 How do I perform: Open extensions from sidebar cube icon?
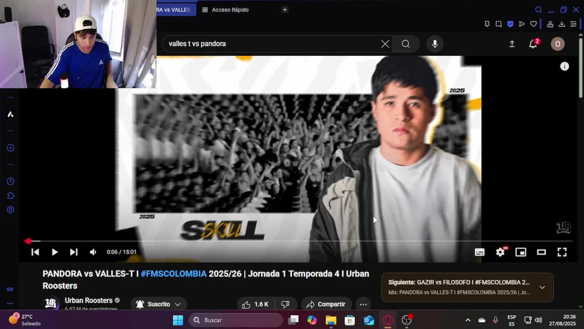11,196
